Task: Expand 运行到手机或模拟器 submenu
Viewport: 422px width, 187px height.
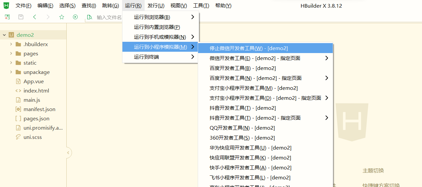Action: [160, 37]
